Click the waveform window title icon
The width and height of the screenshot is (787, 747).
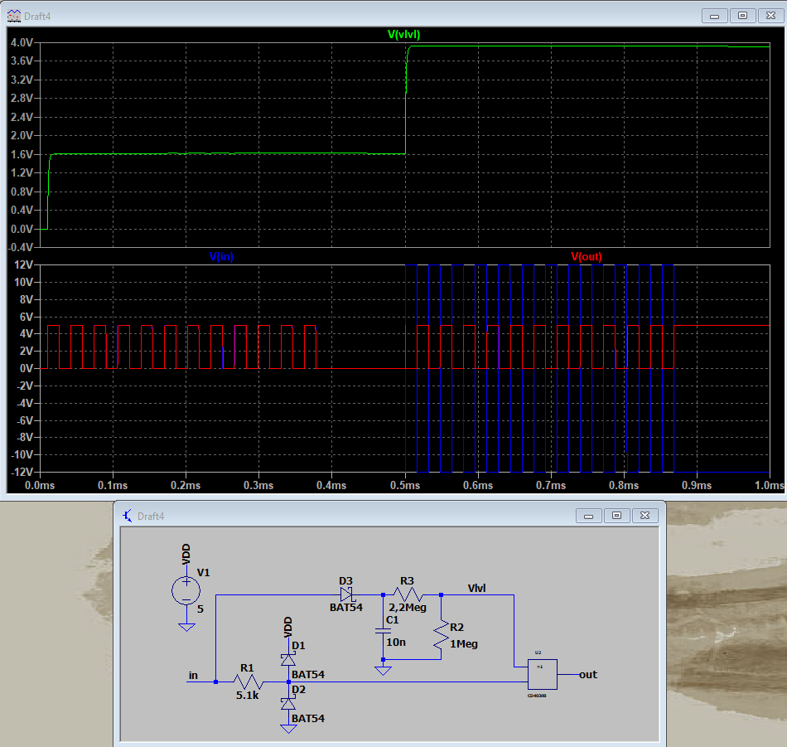click(14, 16)
